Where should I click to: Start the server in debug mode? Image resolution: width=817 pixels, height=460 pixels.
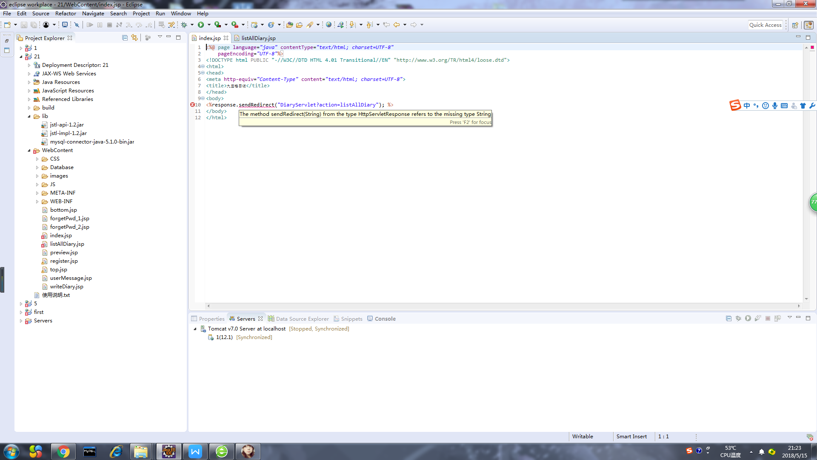click(x=738, y=318)
